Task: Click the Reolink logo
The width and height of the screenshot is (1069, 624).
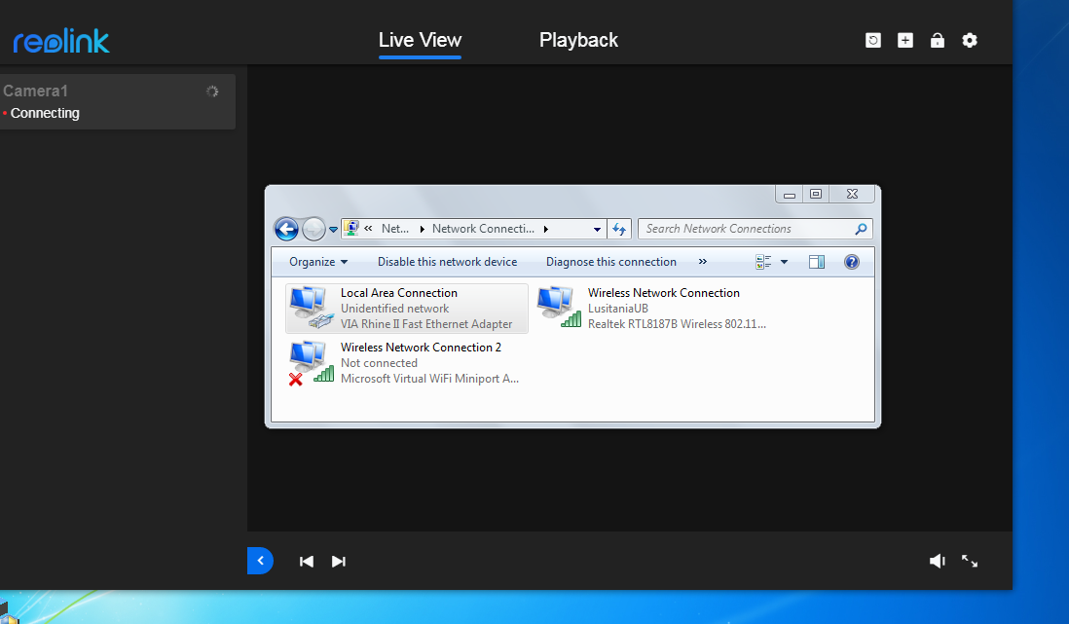Action: [61, 41]
